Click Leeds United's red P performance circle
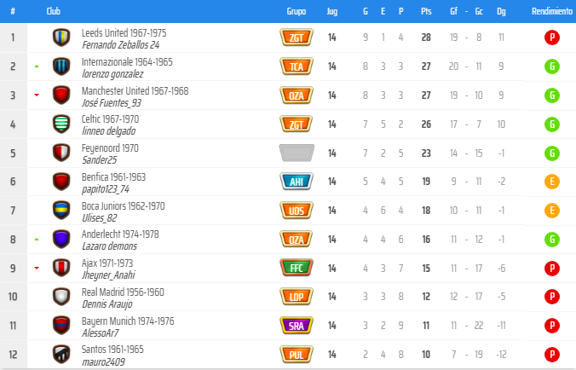The width and height of the screenshot is (576, 370). [x=552, y=38]
